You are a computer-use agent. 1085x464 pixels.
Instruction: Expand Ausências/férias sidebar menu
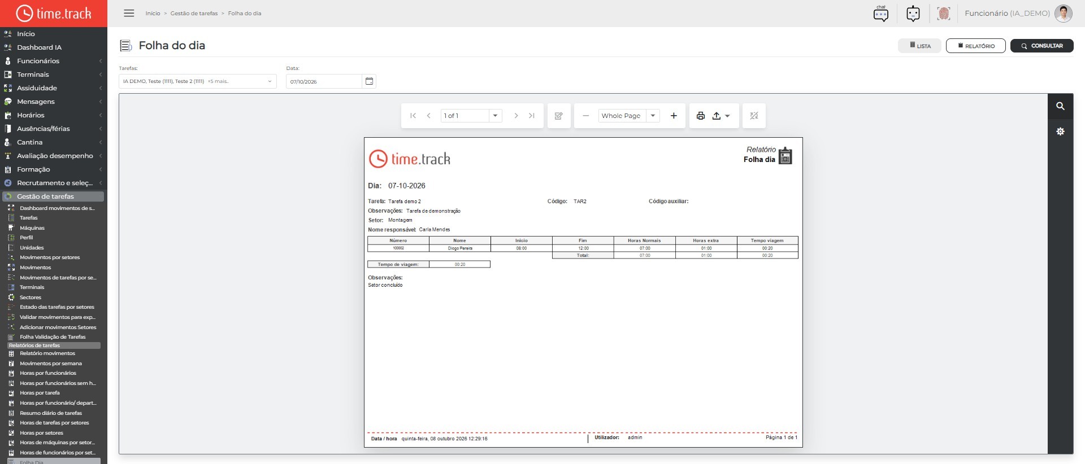pyautogui.click(x=53, y=129)
